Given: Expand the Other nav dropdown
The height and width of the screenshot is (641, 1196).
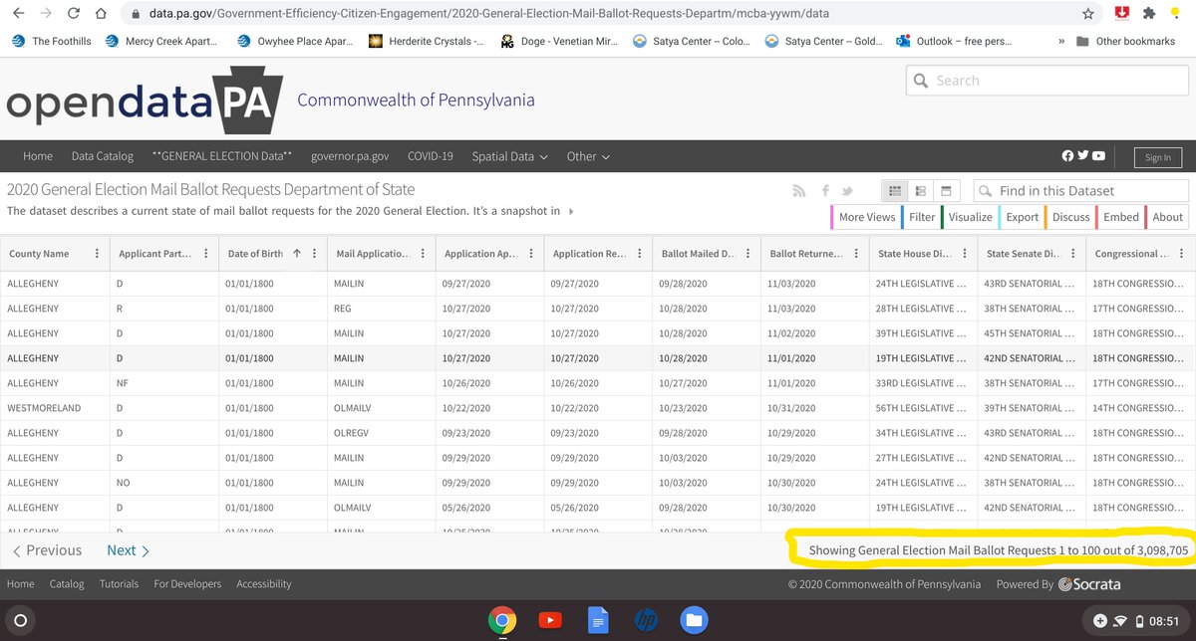Looking at the screenshot, I should 588,156.
